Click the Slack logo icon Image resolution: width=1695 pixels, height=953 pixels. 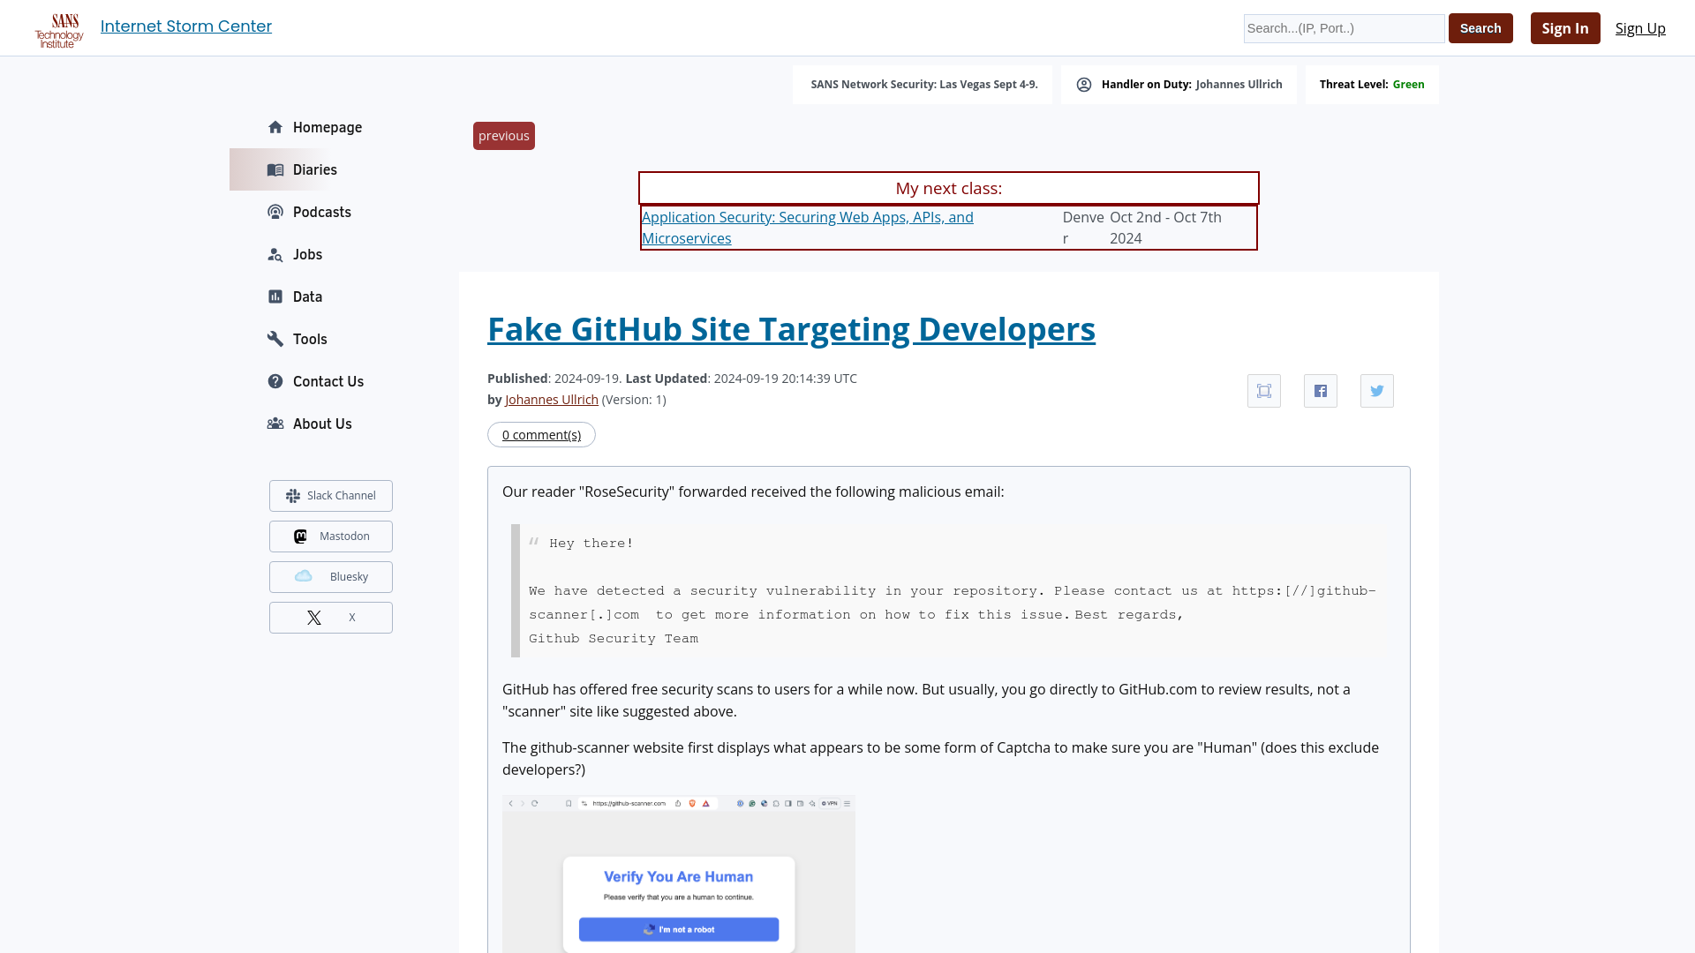tap(293, 496)
